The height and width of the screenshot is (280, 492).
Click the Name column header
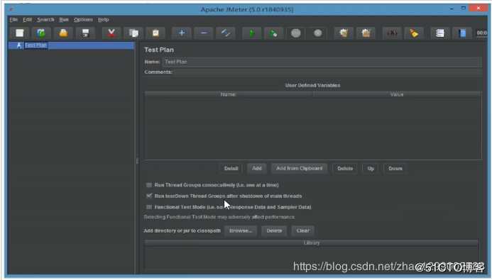[229, 94]
